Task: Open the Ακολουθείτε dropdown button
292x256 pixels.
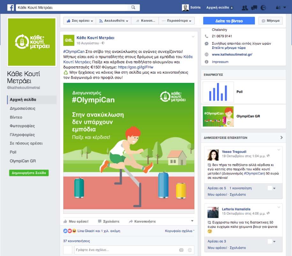Action: click(114, 21)
